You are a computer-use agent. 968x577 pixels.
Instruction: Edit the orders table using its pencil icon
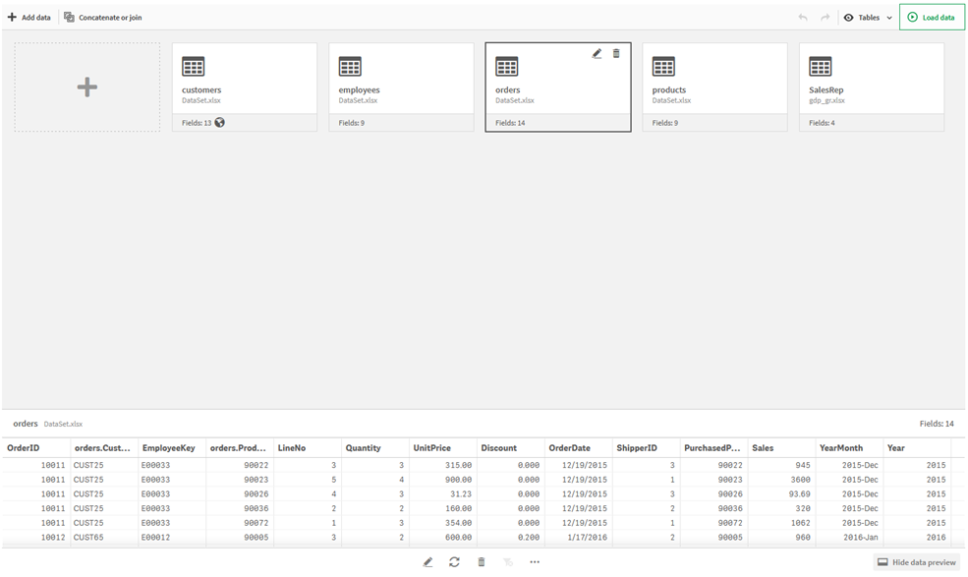(x=597, y=54)
